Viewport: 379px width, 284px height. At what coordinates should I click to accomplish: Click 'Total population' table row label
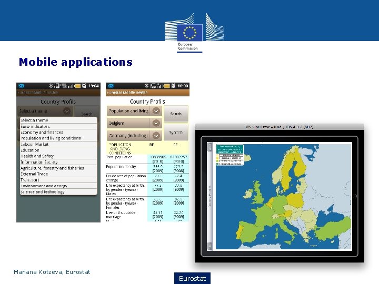119,157
